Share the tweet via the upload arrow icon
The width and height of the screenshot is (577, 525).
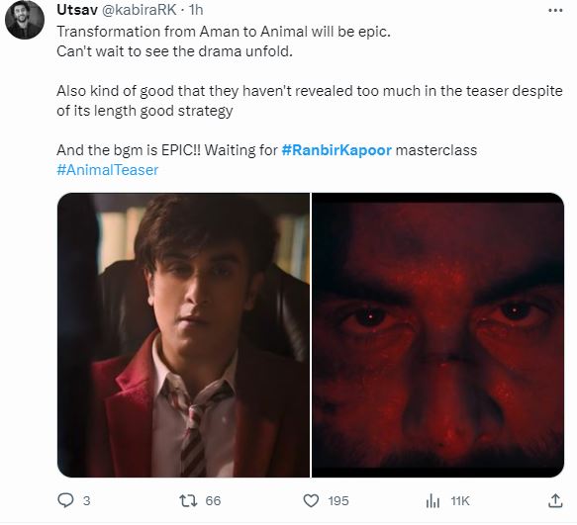[x=555, y=500]
